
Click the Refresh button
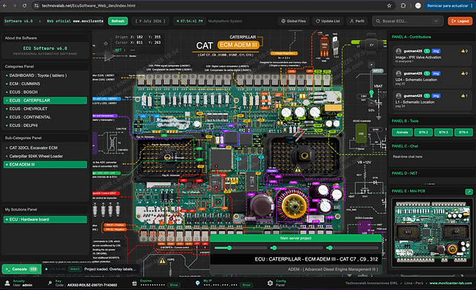point(118,21)
